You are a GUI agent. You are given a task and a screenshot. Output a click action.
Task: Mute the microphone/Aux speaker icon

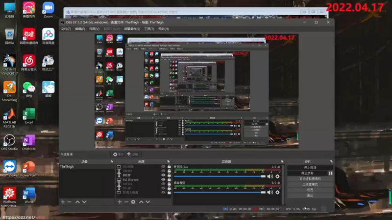tap(270, 176)
